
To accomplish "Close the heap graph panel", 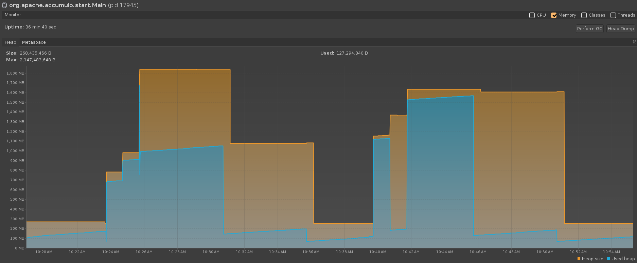I will (x=634, y=42).
